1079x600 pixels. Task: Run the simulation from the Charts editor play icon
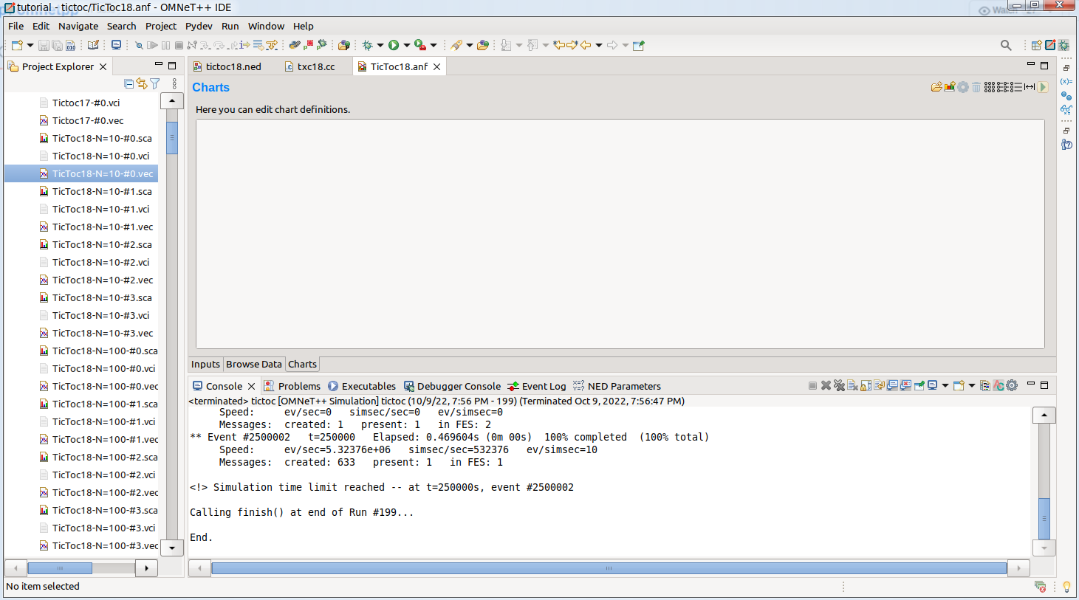[x=1043, y=86]
